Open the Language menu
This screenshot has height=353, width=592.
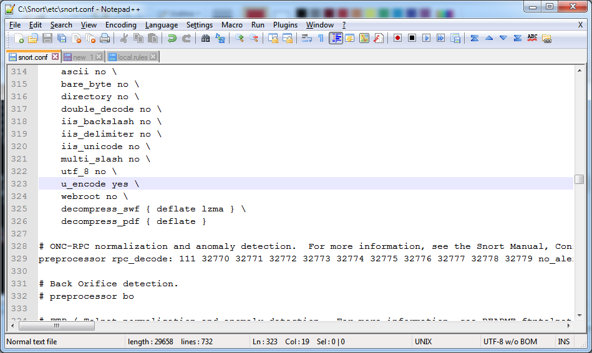[162, 25]
